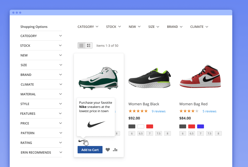248x167 pixels.
Task: Expand the ERIN RECOMMENDS section
Action: click(41, 152)
